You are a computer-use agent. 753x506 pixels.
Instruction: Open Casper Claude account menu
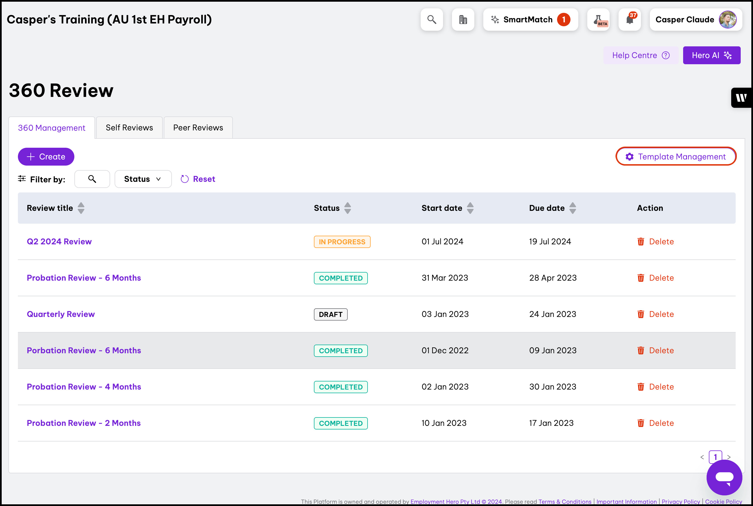point(685,20)
